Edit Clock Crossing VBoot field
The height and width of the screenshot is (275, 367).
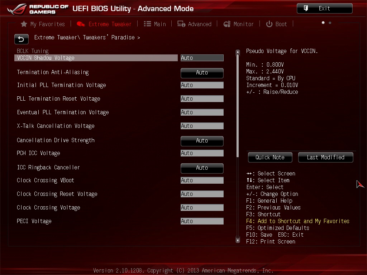(x=202, y=180)
